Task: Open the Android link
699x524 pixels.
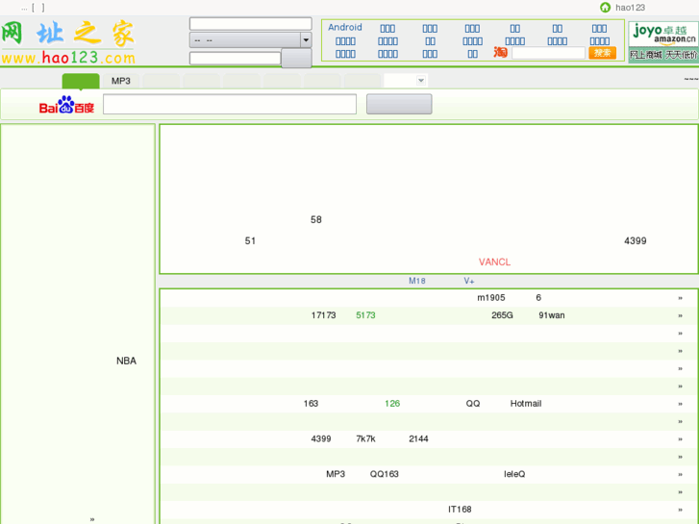Action: point(345,27)
